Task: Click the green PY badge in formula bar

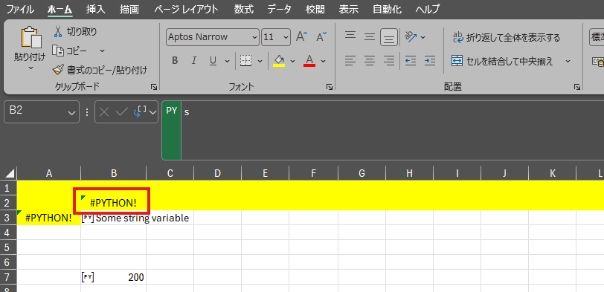Action: point(171,130)
